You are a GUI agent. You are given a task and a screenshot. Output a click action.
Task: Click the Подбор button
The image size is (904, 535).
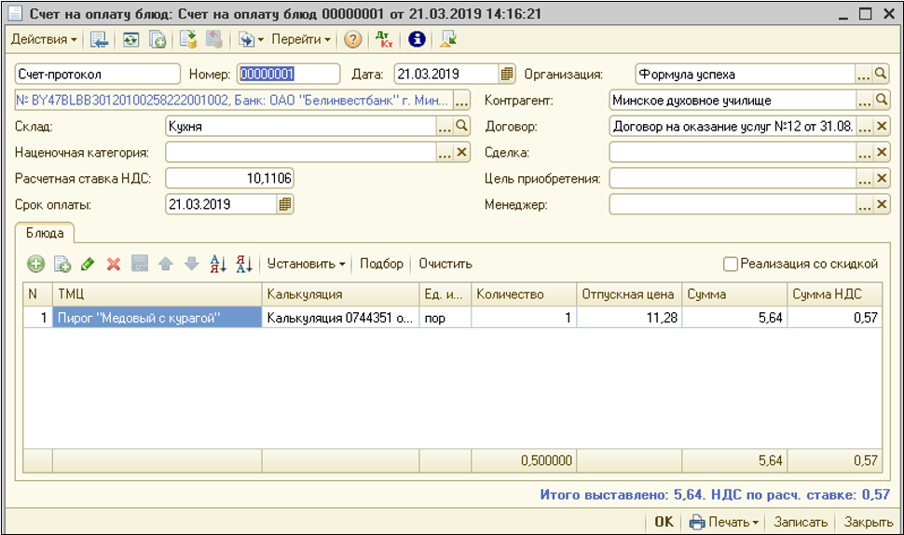click(381, 264)
